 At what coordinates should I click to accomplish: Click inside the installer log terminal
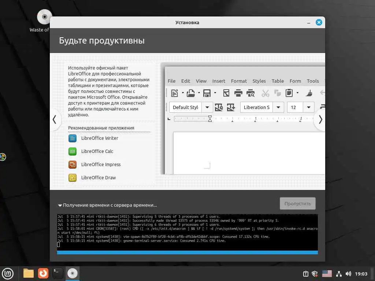coord(187,232)
